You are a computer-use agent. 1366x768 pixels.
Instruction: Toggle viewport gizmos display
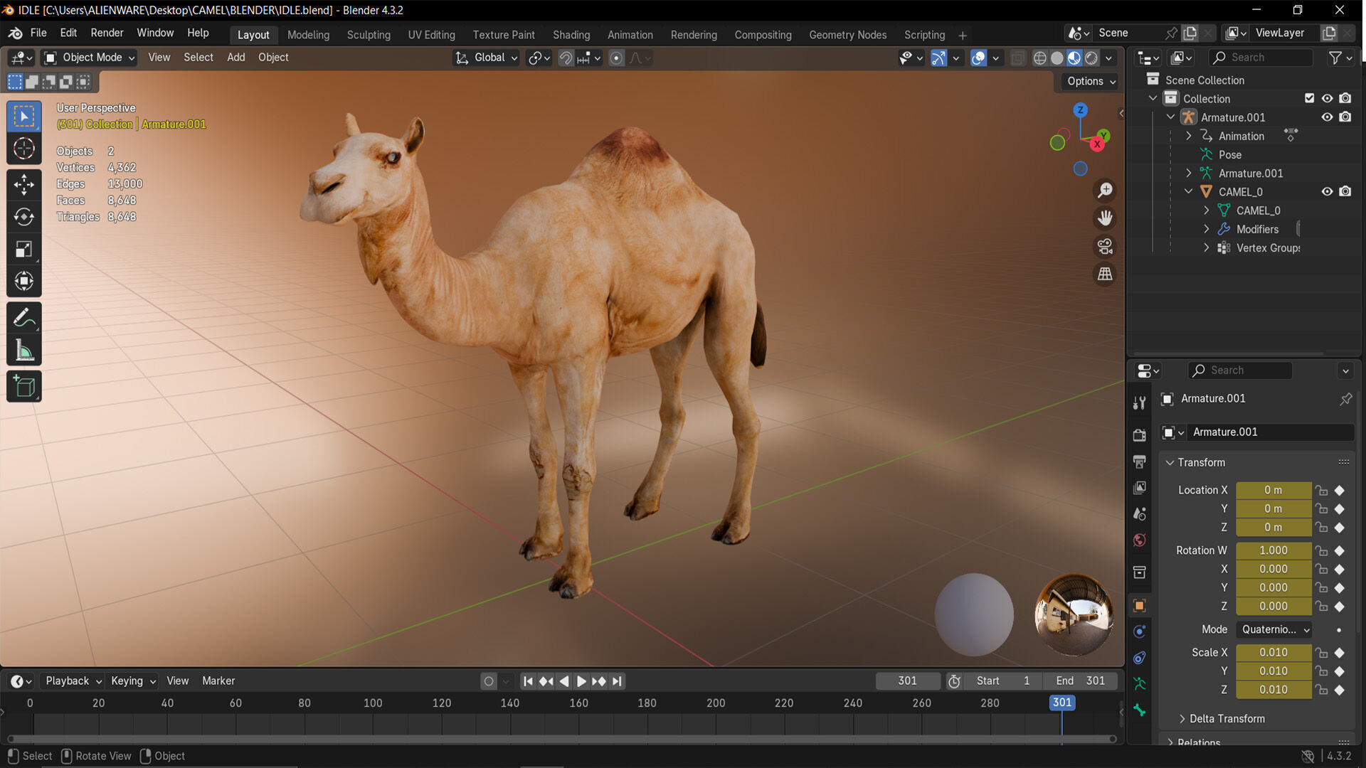[x=939, y=58]
